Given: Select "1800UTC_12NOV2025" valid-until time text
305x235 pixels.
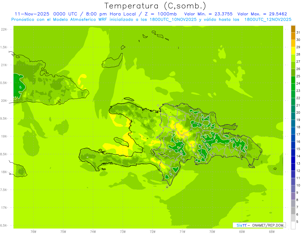Looking at the screenshot, I should [x=268, y=20].
